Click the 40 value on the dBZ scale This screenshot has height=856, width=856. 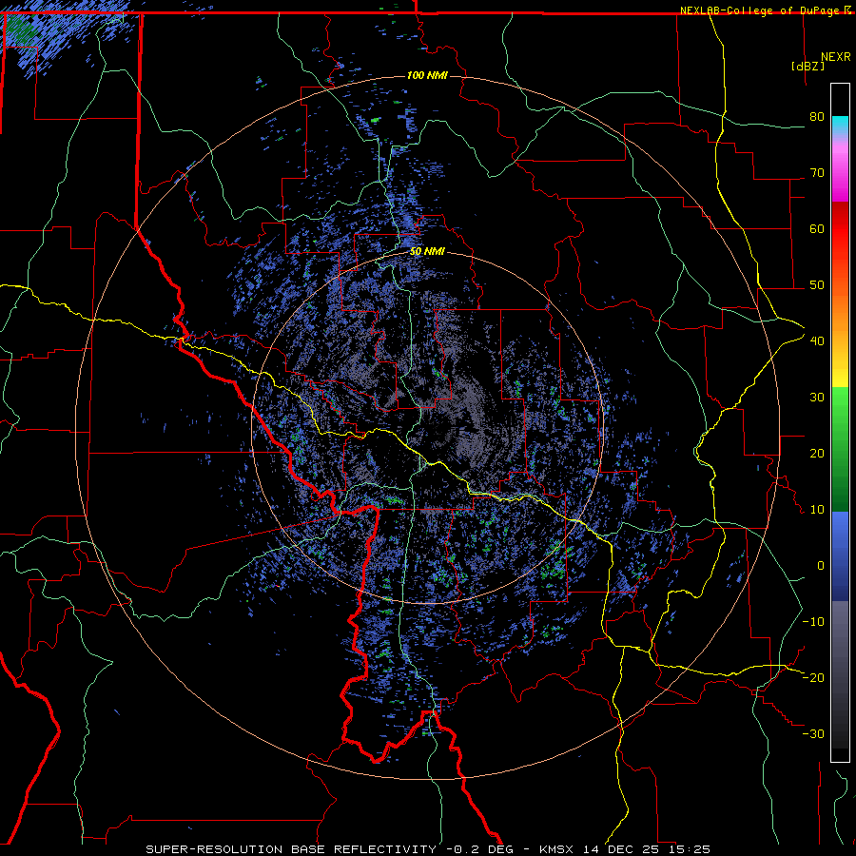click(x=817, y=341)
